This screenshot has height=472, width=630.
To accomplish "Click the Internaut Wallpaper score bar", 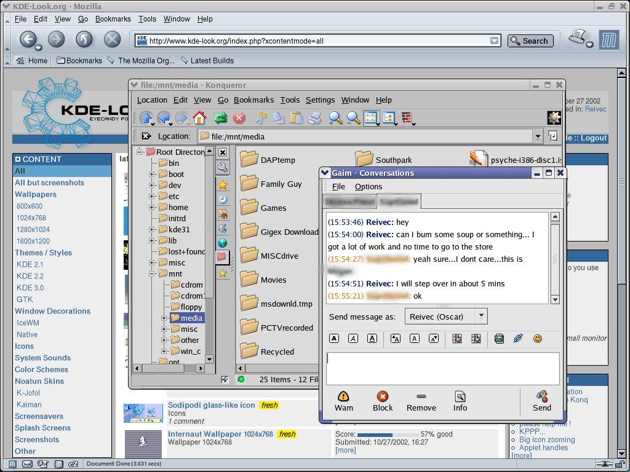I will (388, 435).
